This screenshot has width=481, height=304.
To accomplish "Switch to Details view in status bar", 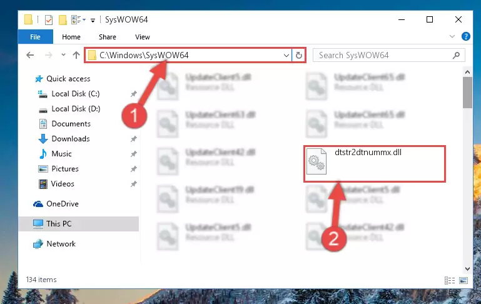I will [449, 280].
